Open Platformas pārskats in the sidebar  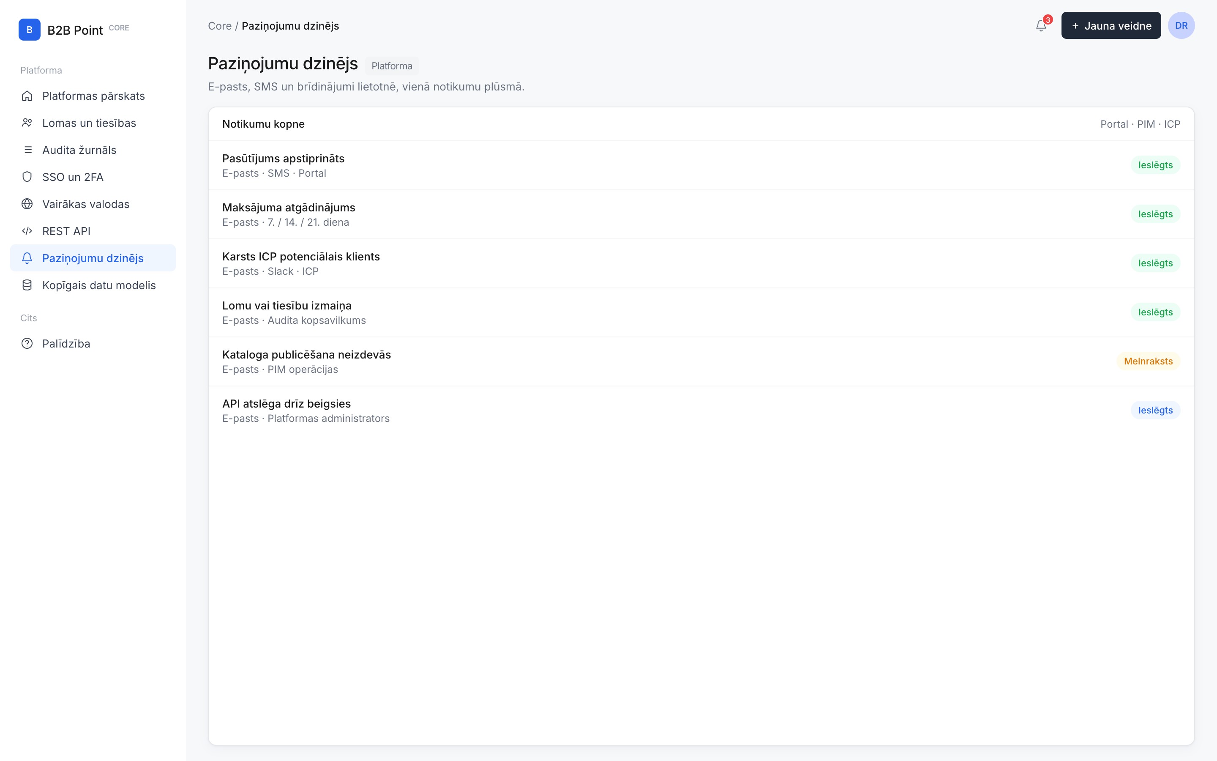pos(93,96)
